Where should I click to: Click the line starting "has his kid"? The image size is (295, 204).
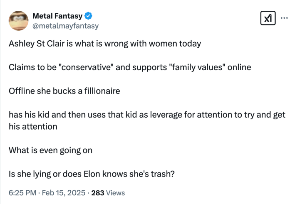pos(147,115)
